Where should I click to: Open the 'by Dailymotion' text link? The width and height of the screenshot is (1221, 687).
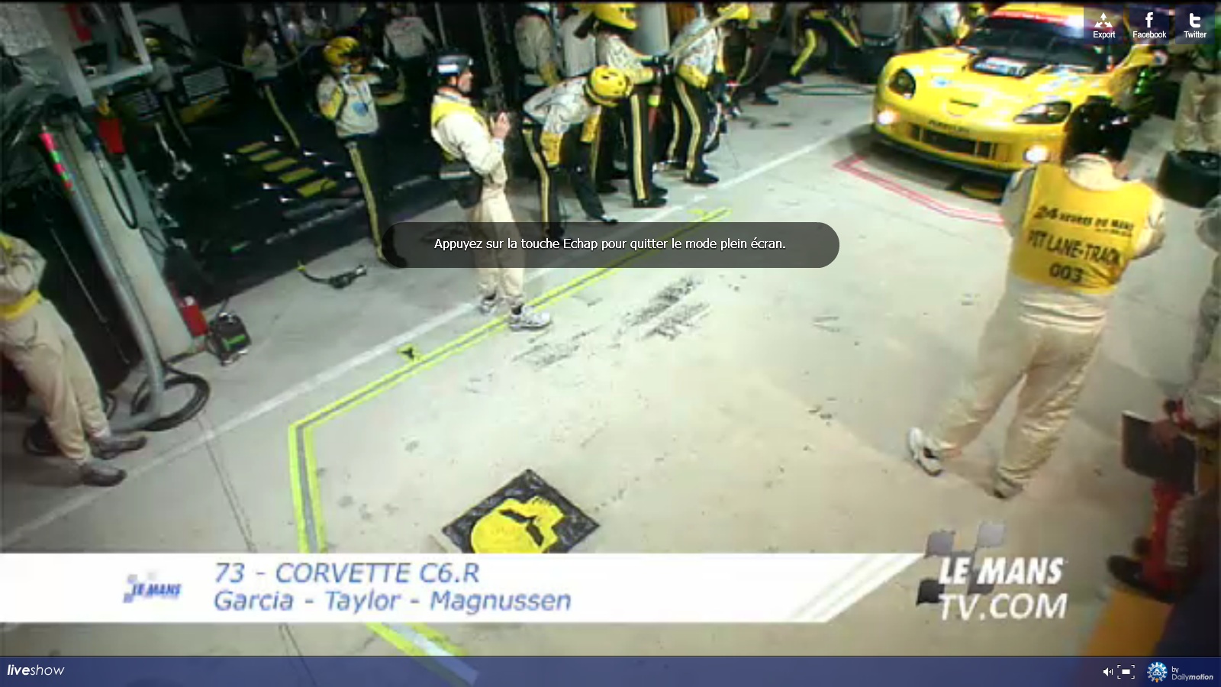pyautogui.click(x=1192, y=674)
